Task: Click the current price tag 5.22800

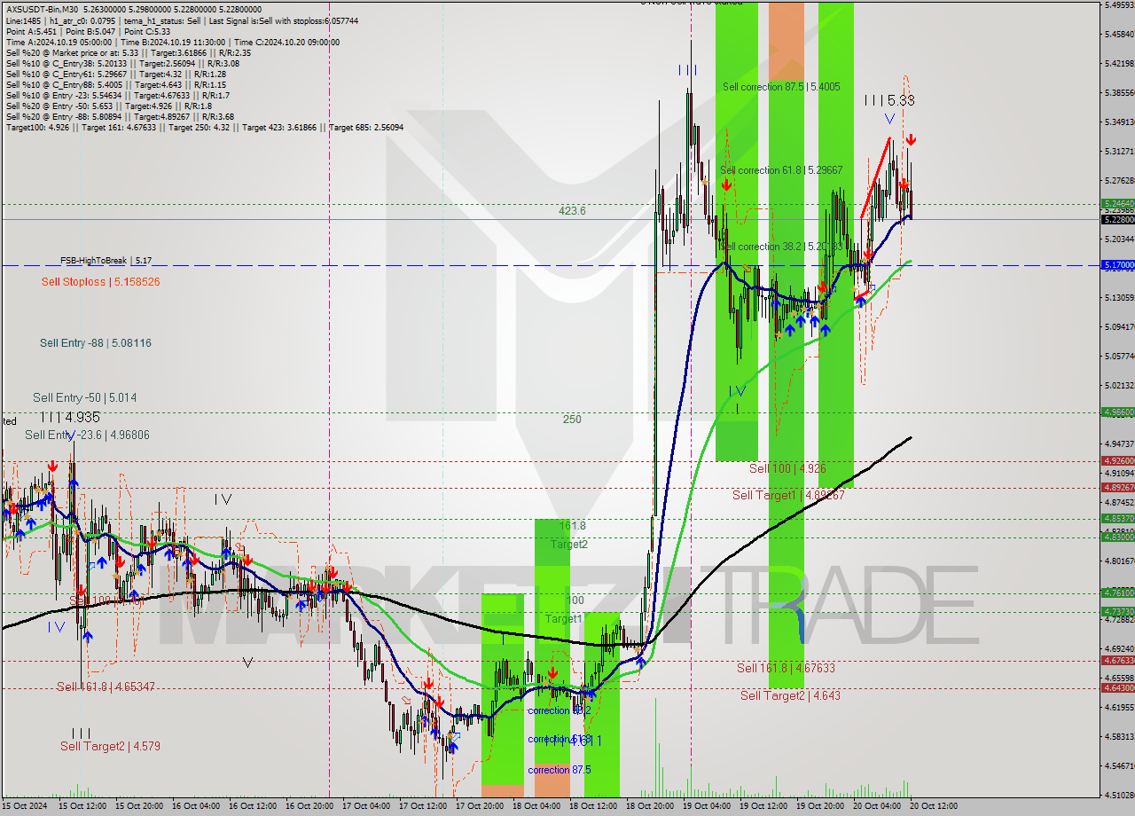Action: (x=1117, y=219)
